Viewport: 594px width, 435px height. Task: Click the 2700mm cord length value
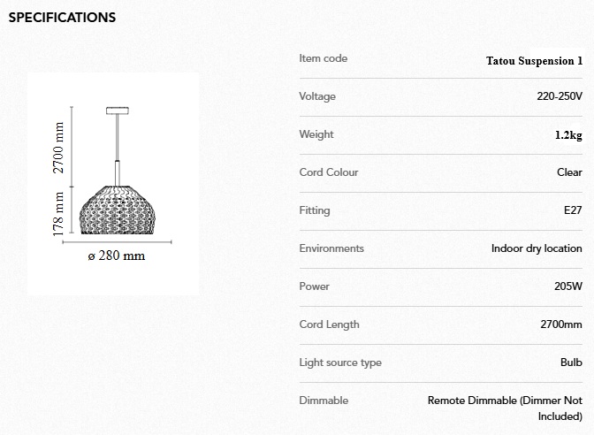click(x=561, y=324)
